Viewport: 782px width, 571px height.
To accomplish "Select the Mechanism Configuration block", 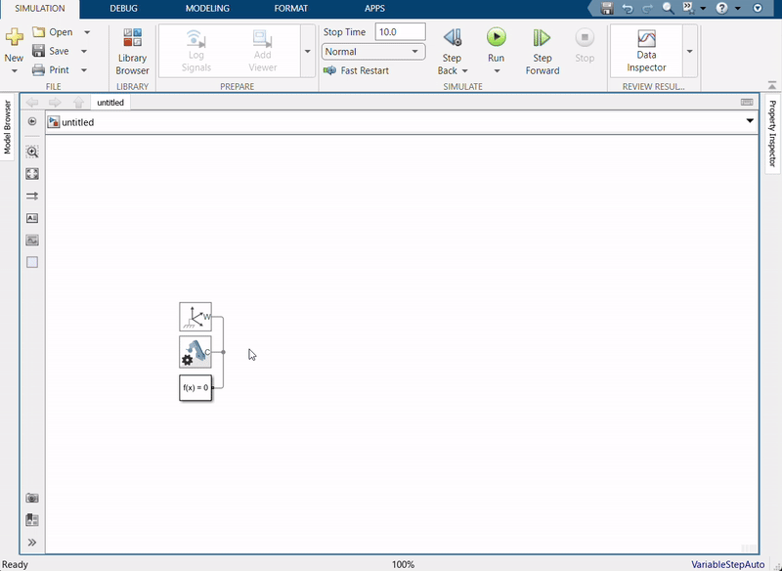I will (195, 352).
